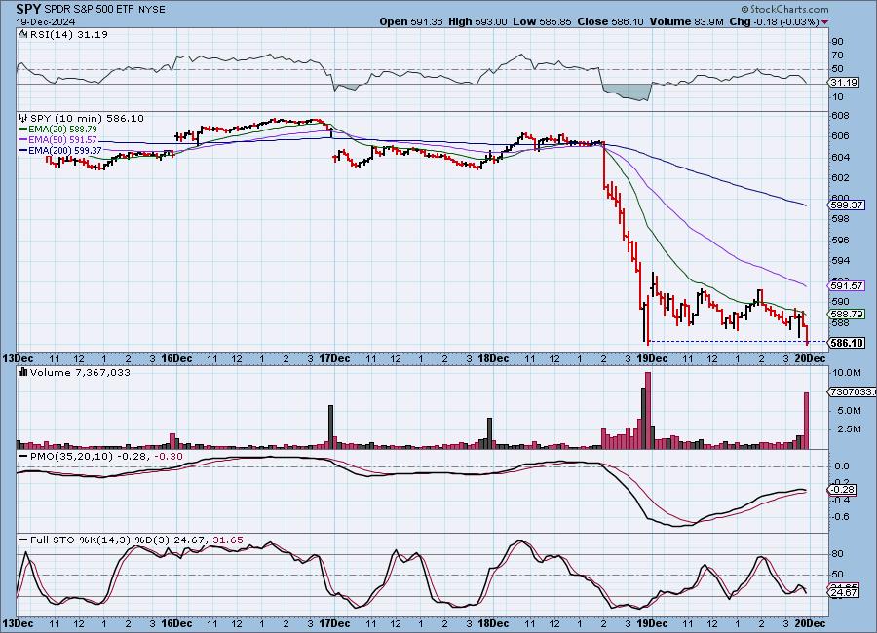Click the 'EMA(50) 591.57' legend text

(x=62, y=139)
